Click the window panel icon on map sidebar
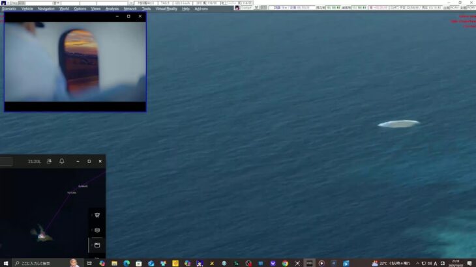The height and width of the screenshot is (267, 476). pyautogui.click(x=97, y=245)
